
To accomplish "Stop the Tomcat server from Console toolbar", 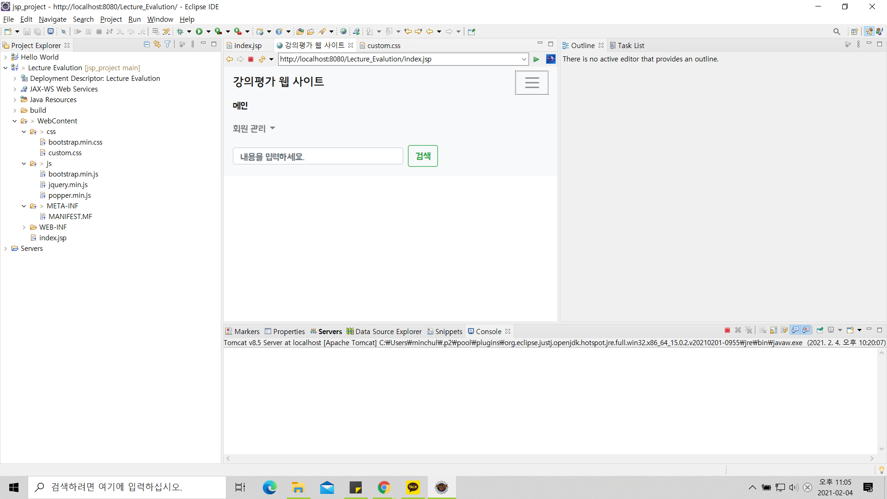I will pos(727,330).
